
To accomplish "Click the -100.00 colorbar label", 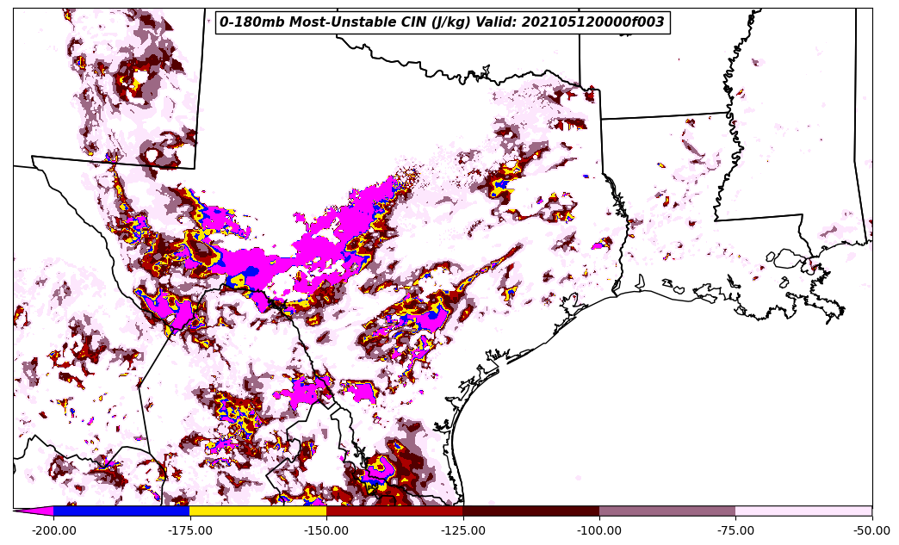I will (599, 530).
